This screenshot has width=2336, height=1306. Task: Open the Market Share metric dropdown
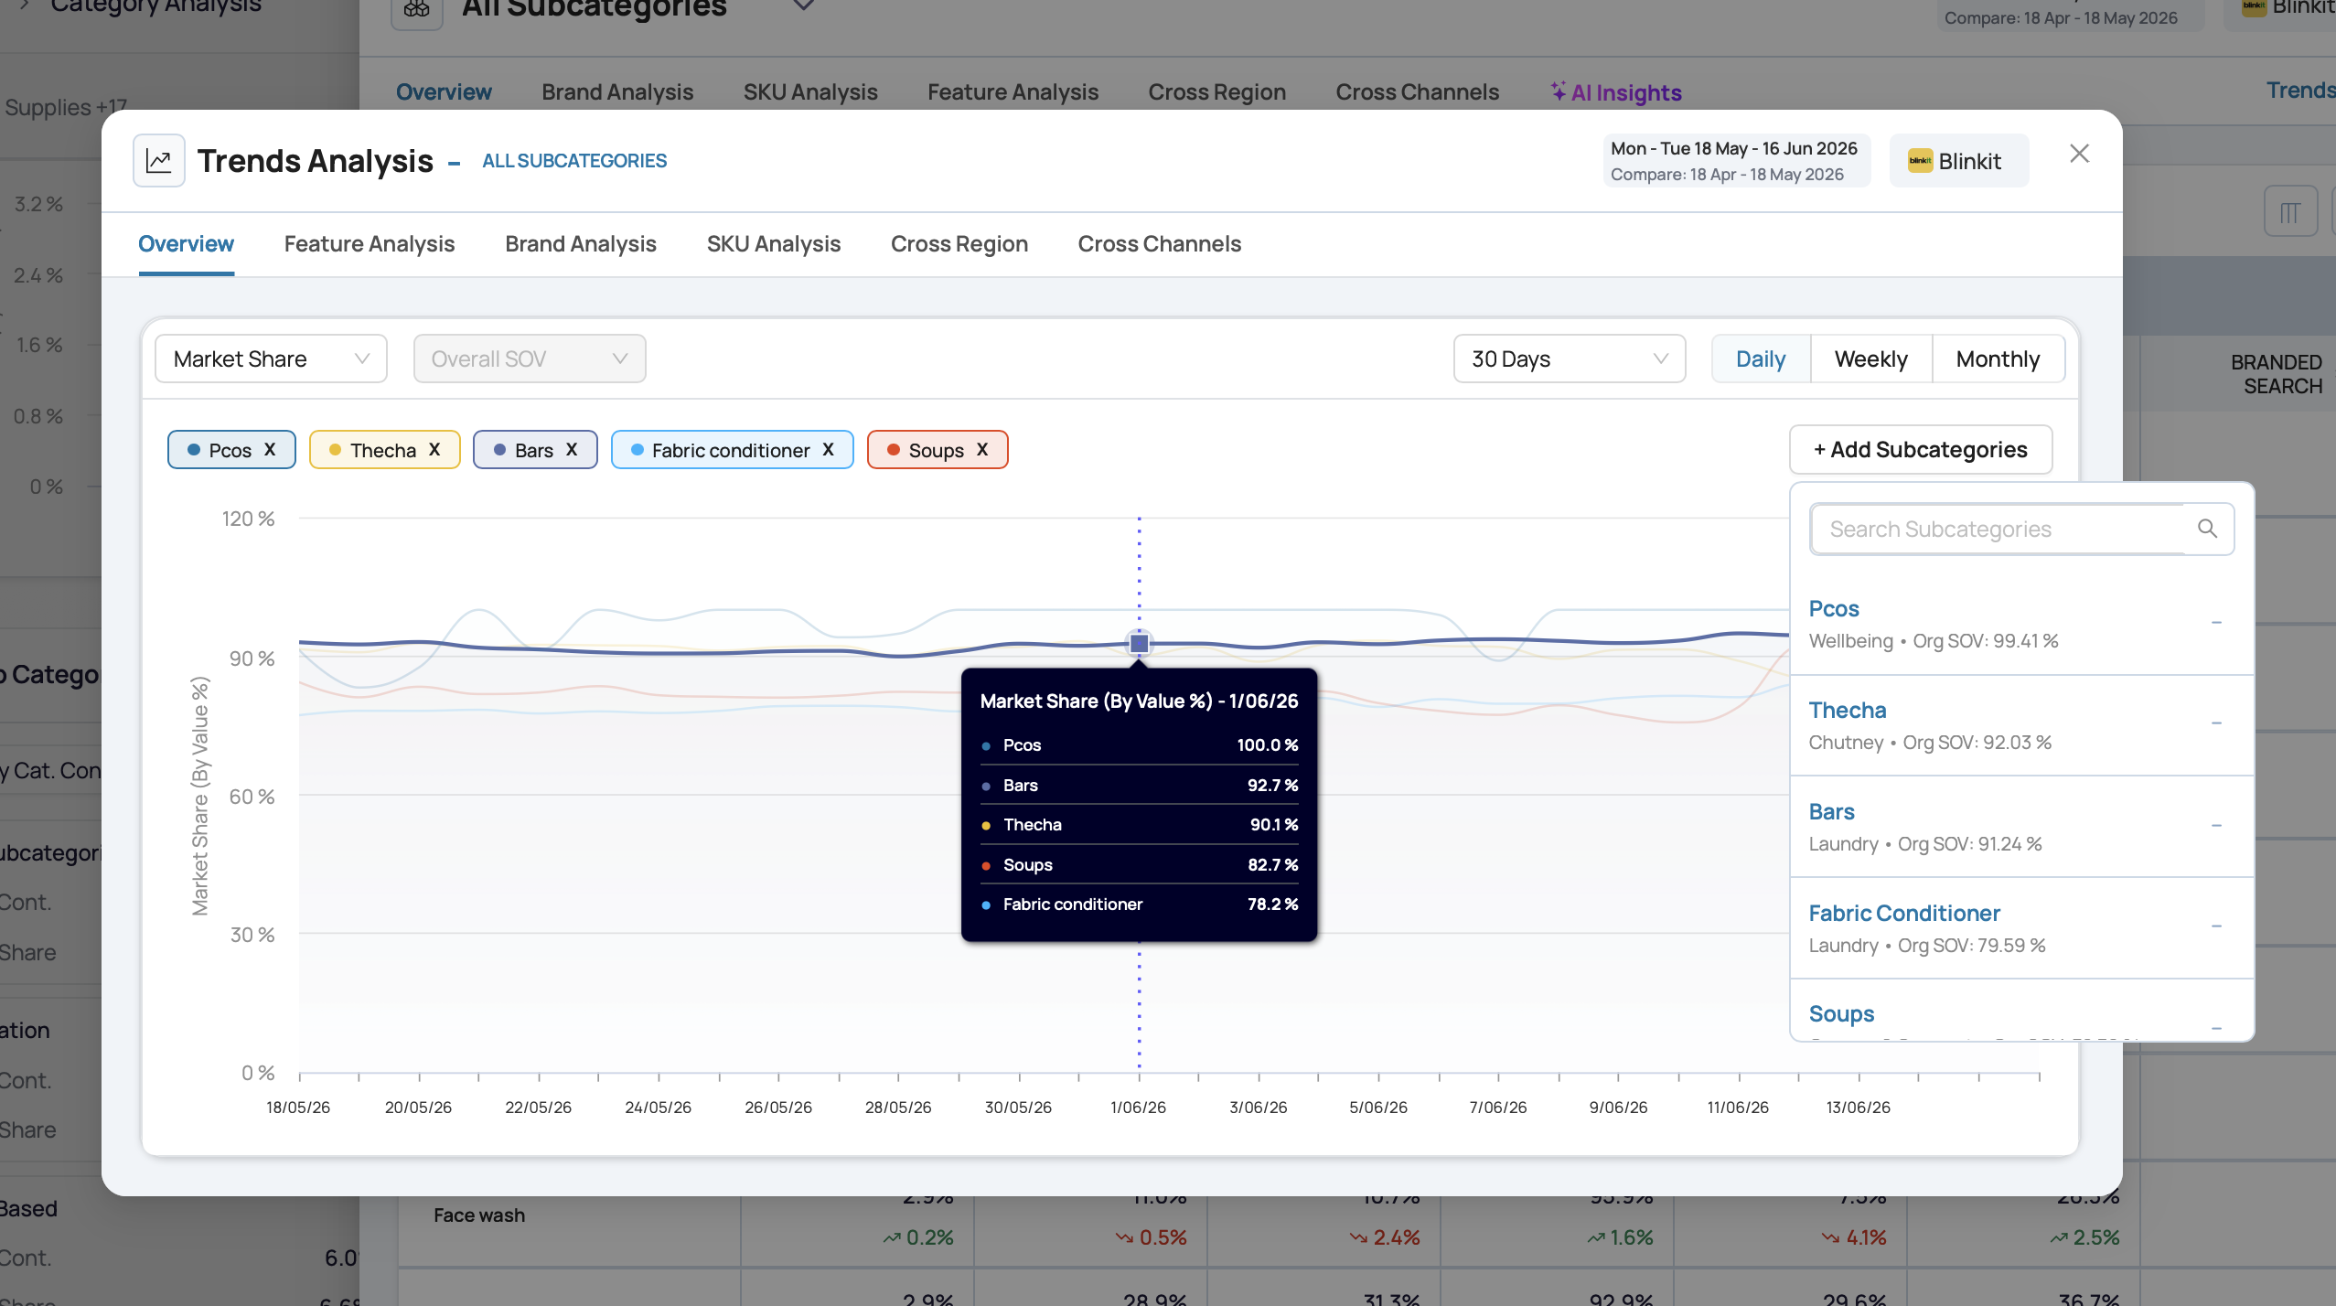coord(271,359)
